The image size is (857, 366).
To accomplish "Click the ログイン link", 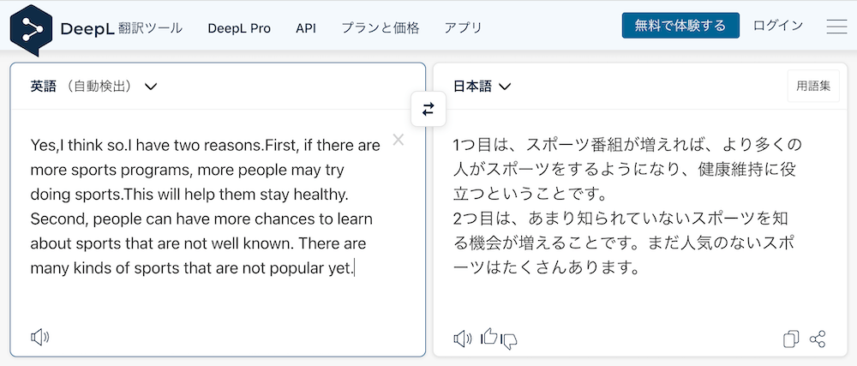I will coord(778,26).
